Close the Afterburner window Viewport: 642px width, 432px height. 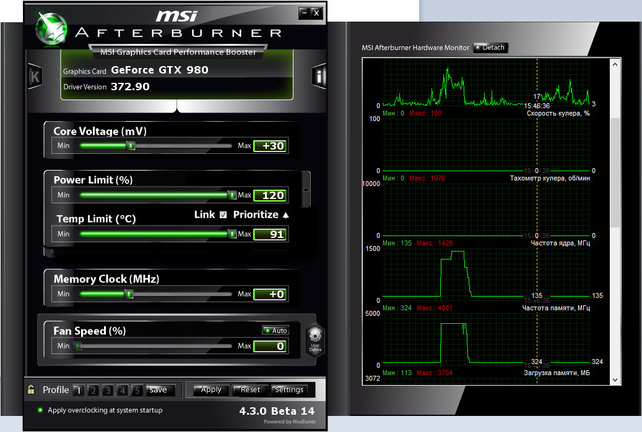[x=316, y=13]
